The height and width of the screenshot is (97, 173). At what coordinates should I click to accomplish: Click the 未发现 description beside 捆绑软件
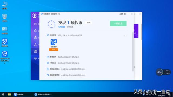tap(68, 57)
